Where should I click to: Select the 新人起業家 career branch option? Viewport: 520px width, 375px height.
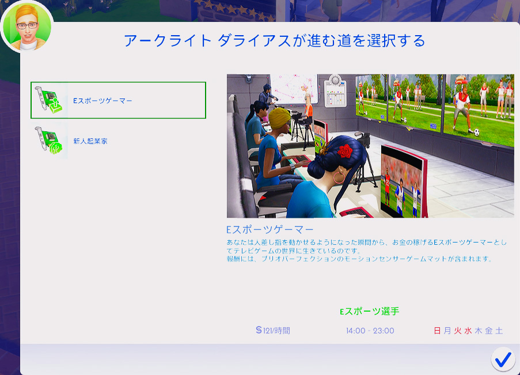click(x=118, y=141)
